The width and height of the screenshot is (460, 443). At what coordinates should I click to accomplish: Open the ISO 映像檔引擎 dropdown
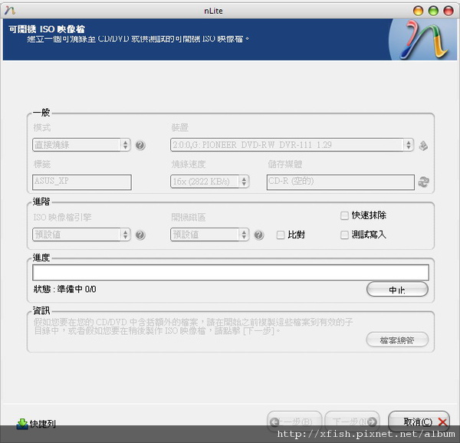[x=81, y=235]
